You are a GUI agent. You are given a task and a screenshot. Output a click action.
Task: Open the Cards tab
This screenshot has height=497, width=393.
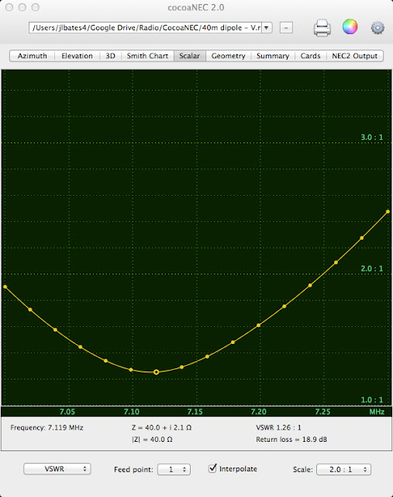[310, 56]
